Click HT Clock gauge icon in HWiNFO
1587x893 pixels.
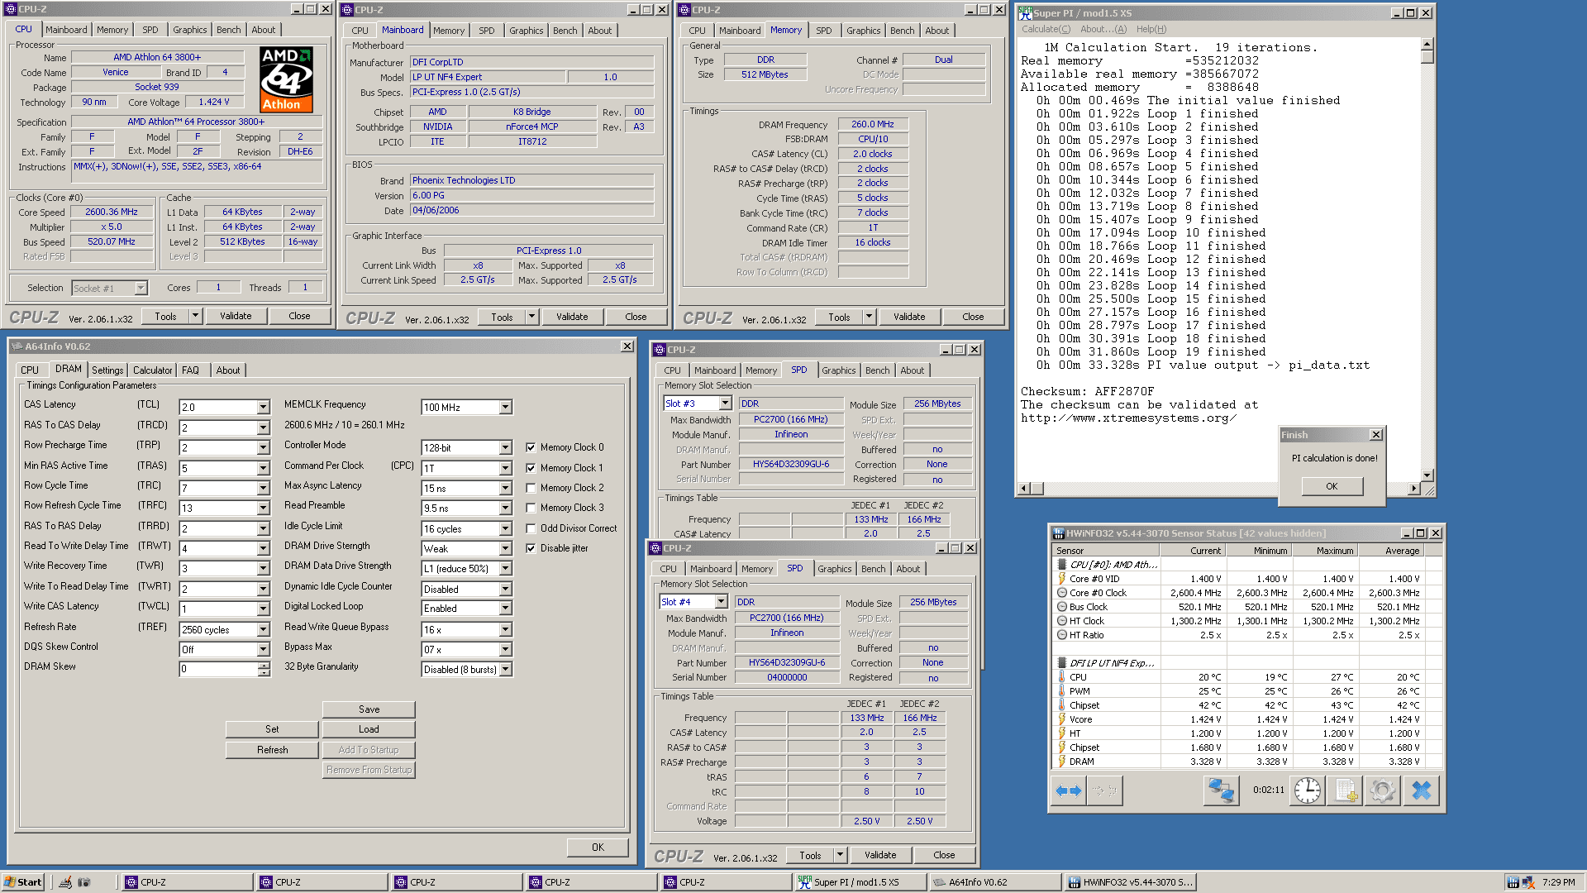[x=1062, y=621]
